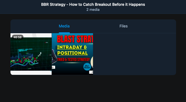This screenshot has height=102, width=186.
Task: Click the 46:58 duration badge
Action: pos(18,37)
